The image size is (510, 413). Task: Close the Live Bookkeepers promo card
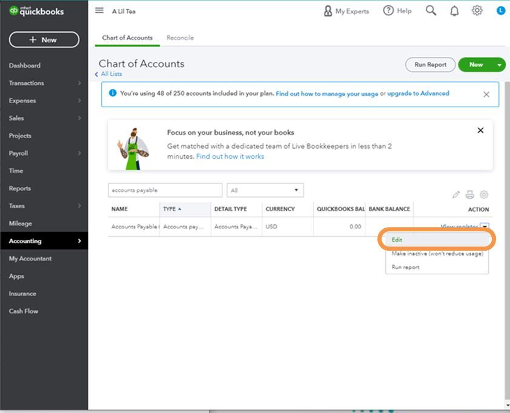480,130
